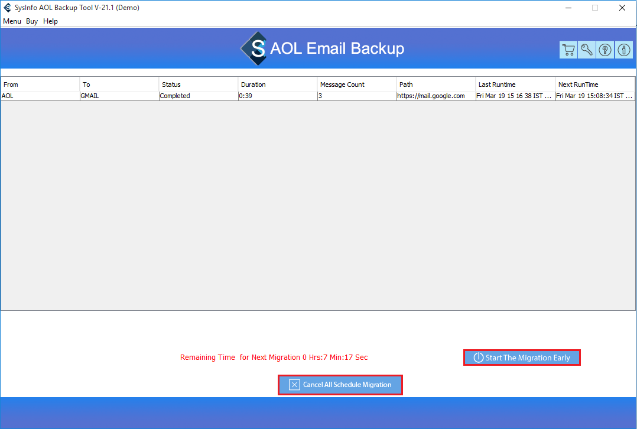Click the Duration column header

point(278,84)
